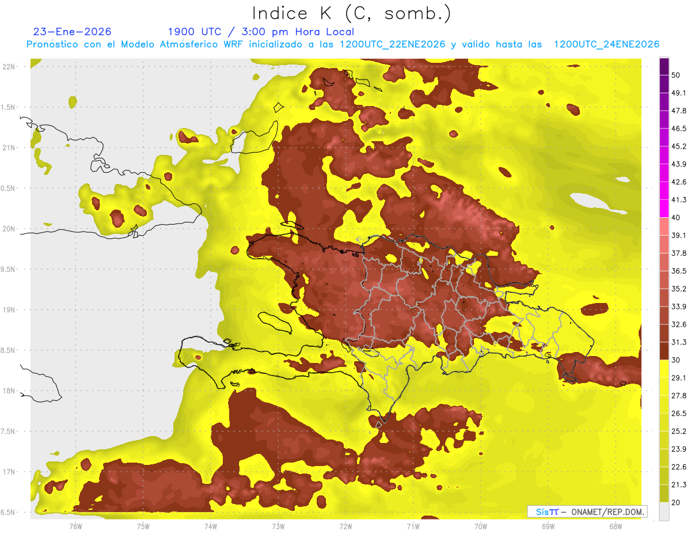The image size is (691, 534).
Task: Select the 72W longitude axis label
Action: click(x=345, y=526)
